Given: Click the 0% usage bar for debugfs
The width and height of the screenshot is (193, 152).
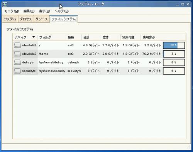Looking at the screenshot, I should click(x=174, y=62).
